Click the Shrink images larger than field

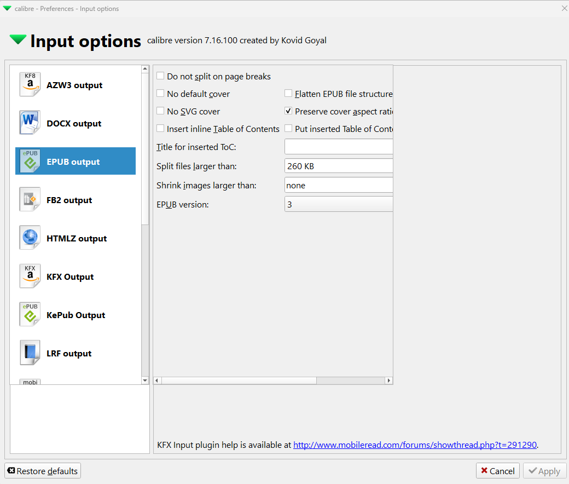point(339,185)
